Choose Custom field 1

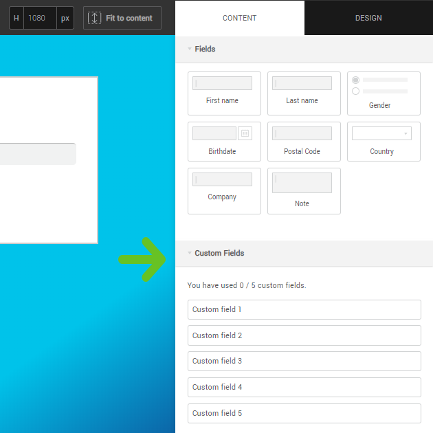304,309
